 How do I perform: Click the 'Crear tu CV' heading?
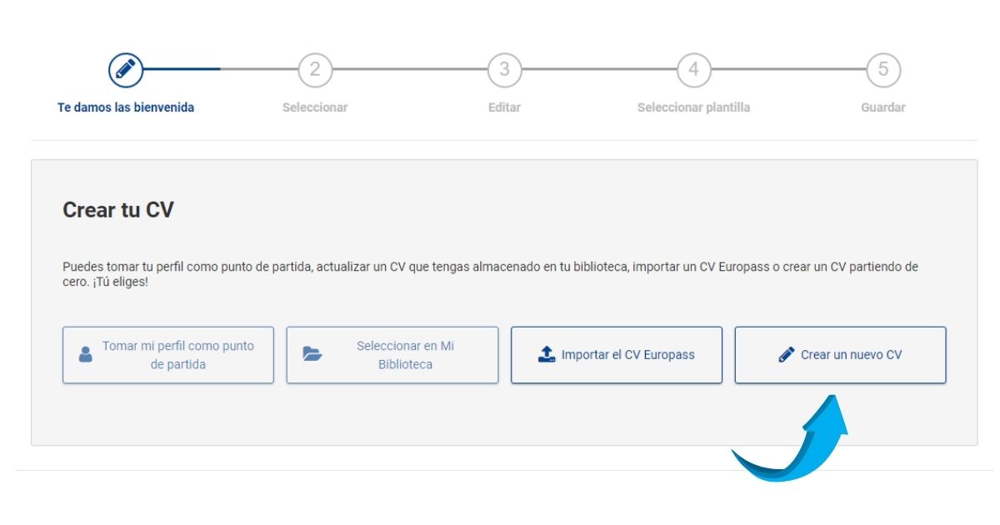point(118,210)
